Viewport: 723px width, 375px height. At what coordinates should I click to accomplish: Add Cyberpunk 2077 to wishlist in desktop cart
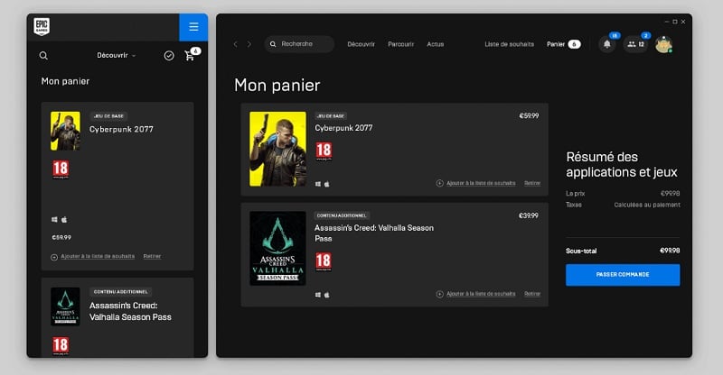(476, 183)
